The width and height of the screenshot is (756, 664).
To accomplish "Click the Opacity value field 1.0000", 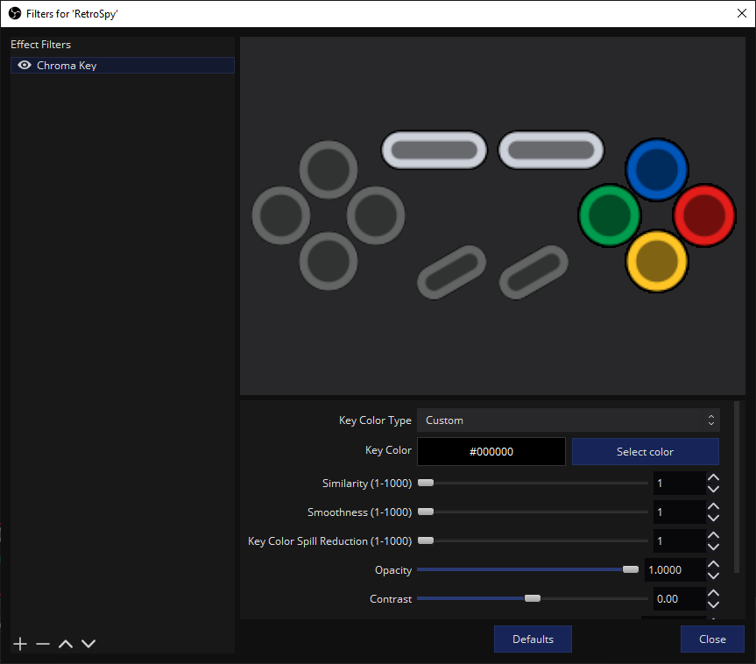I will pos(675,569).
